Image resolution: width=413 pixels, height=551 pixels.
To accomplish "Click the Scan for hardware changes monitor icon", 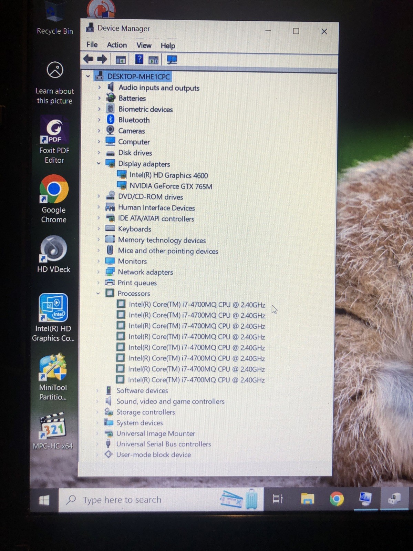I will click(172, 60).
